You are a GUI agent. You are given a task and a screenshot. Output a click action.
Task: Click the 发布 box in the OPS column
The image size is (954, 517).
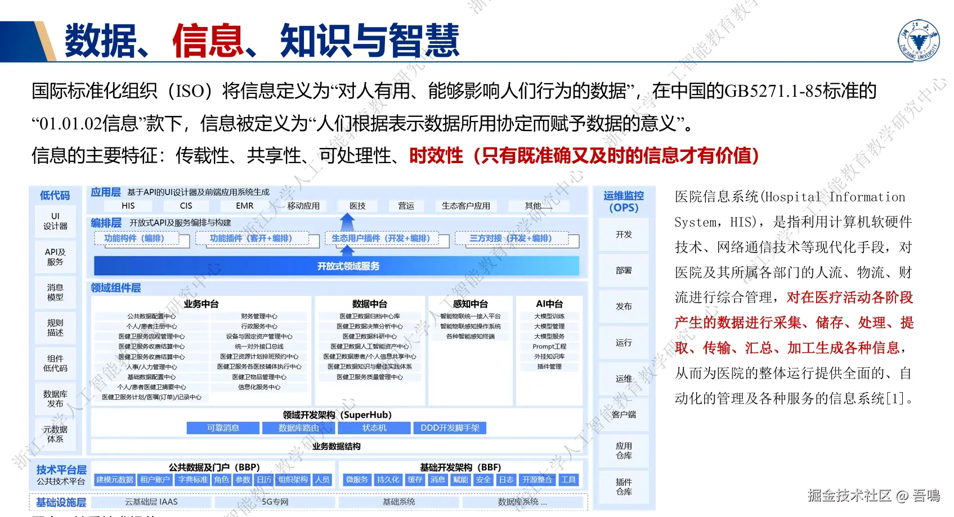(624, 306)
